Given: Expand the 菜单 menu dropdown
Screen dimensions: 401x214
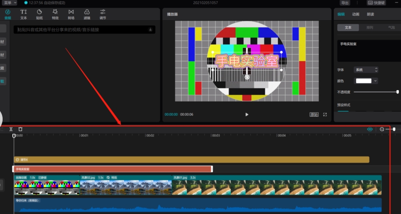Looking at the screenshot, I should pyautogui.click(x=10, y=3).
